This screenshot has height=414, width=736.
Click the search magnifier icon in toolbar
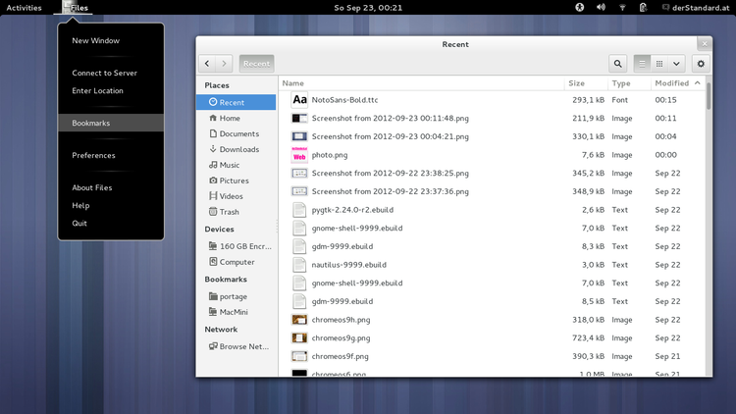618,63
